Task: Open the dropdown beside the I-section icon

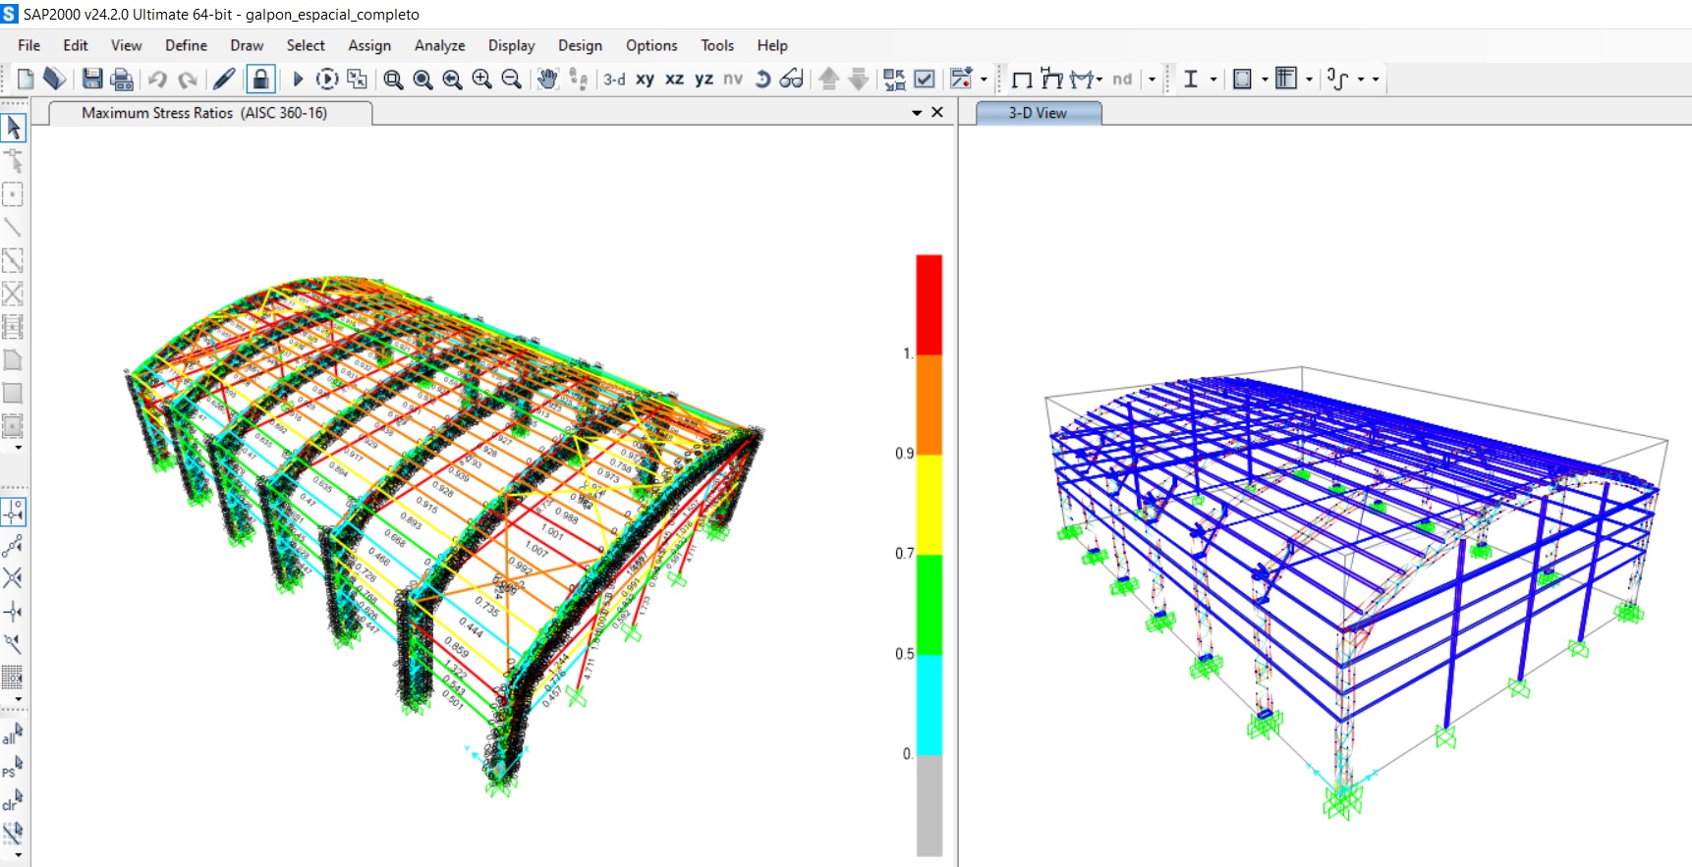Action: click(1213, 79)
